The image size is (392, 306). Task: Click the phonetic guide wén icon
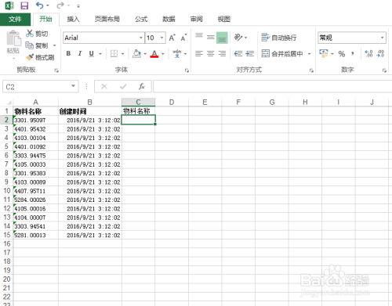177,54
